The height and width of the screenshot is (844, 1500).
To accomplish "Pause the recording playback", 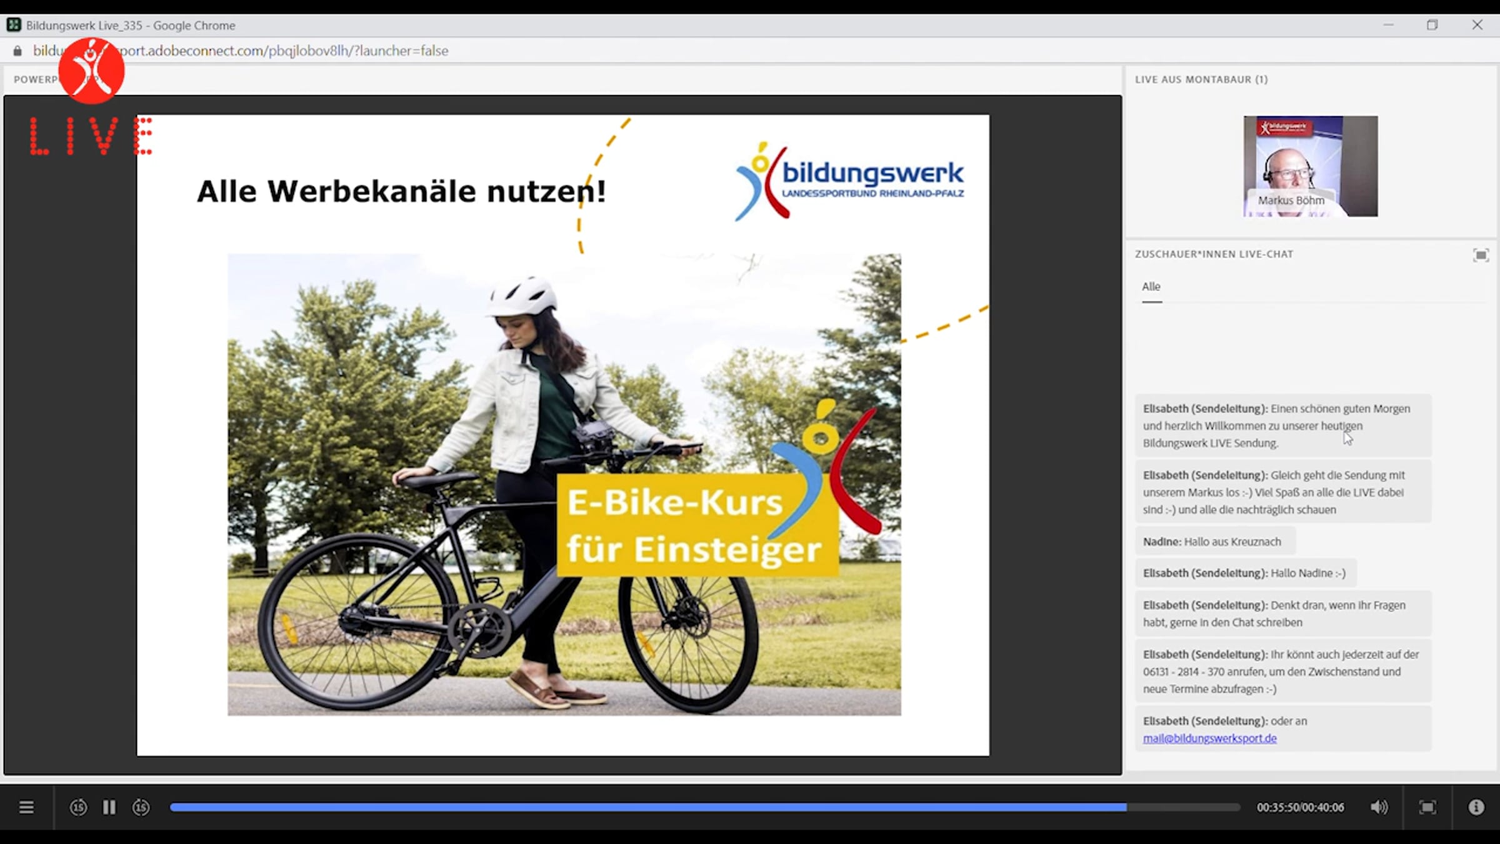I will click(x=109, y=807).
